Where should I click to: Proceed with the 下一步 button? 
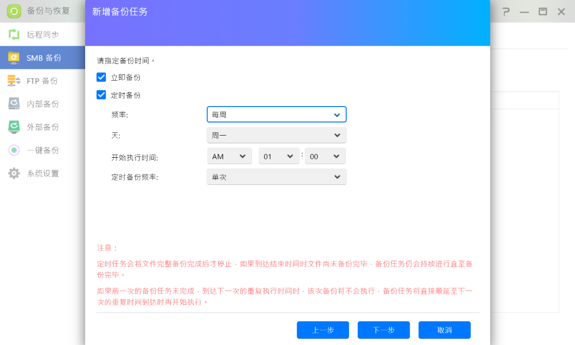click(383, 330)
